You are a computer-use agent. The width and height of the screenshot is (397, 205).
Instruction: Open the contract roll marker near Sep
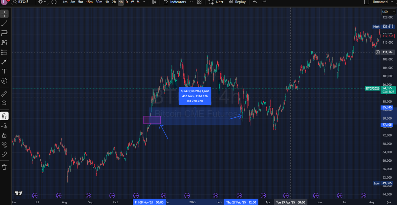tap(88, 195)
